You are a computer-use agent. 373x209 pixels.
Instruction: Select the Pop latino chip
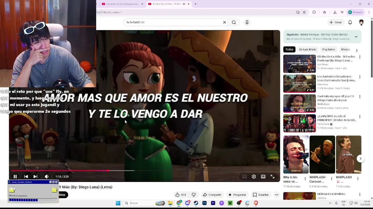pyautogui.click(x=329, y=49)
